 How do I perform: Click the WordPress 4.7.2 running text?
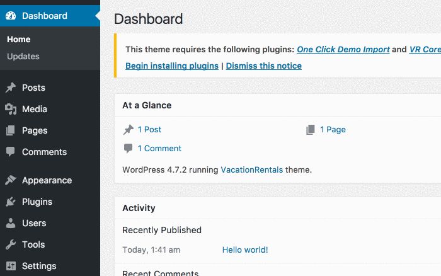coord(170,170)
